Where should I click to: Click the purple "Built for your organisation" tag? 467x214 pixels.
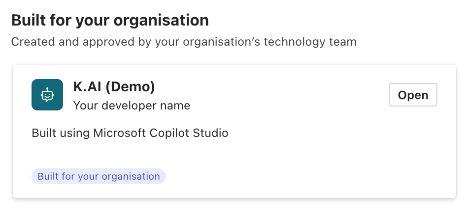[99, 176]
